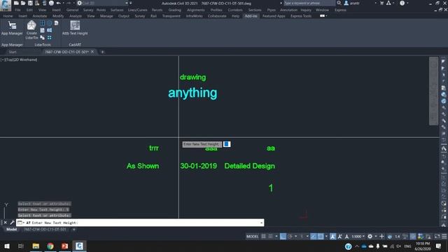Click the Windows Start button
Viewport: 448px width, 252px height.
click(6, 246)
